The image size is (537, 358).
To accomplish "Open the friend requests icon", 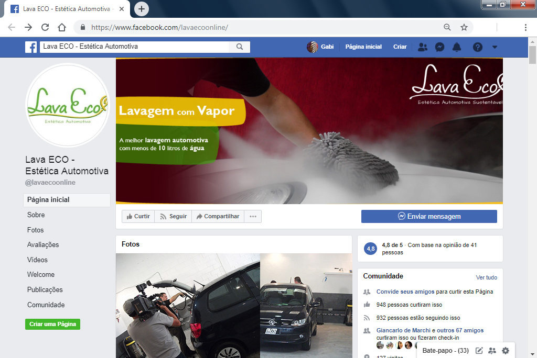I will [x=423, y=47].
